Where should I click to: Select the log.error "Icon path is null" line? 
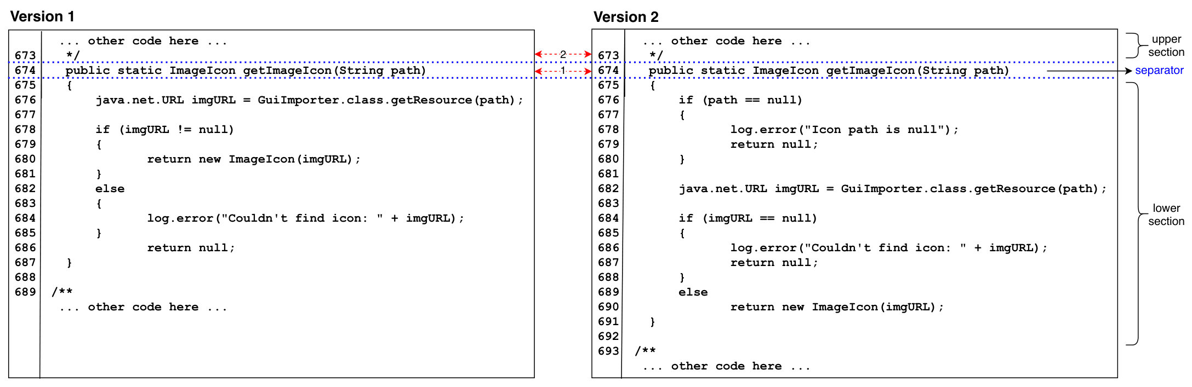[845, 130]
